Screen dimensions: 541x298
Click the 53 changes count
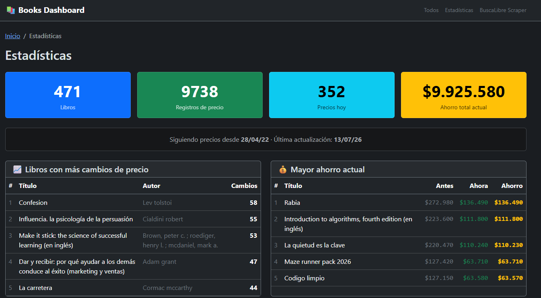[253, 236]
